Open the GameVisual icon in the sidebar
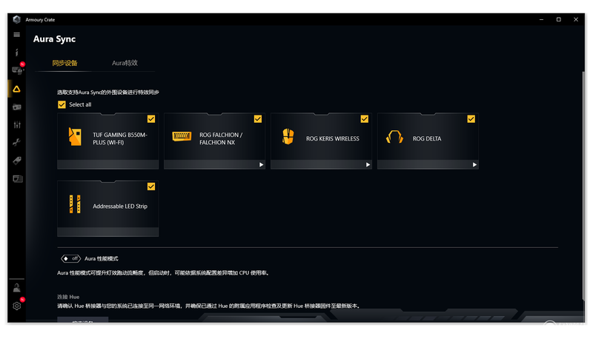This screenshot has height=339, width=593. (16, 107)
